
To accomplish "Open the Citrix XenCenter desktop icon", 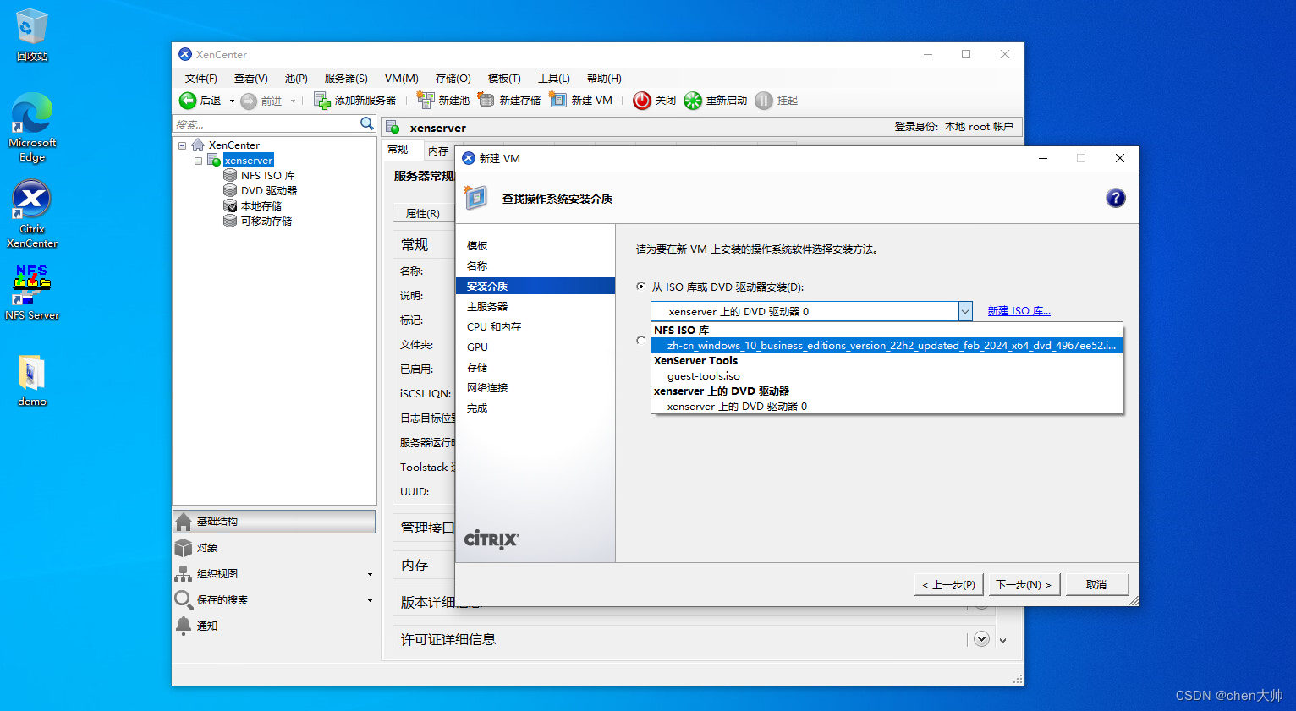I will point(32,214).
